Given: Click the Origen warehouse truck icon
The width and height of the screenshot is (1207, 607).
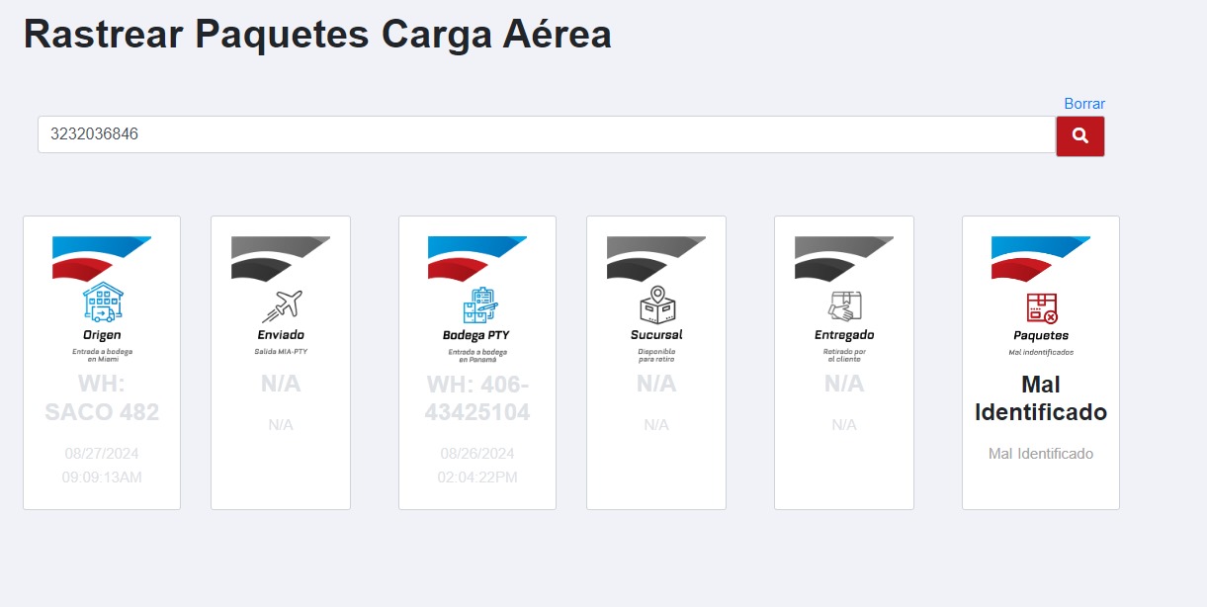Looking at the screenshot, I should point(103,303).
